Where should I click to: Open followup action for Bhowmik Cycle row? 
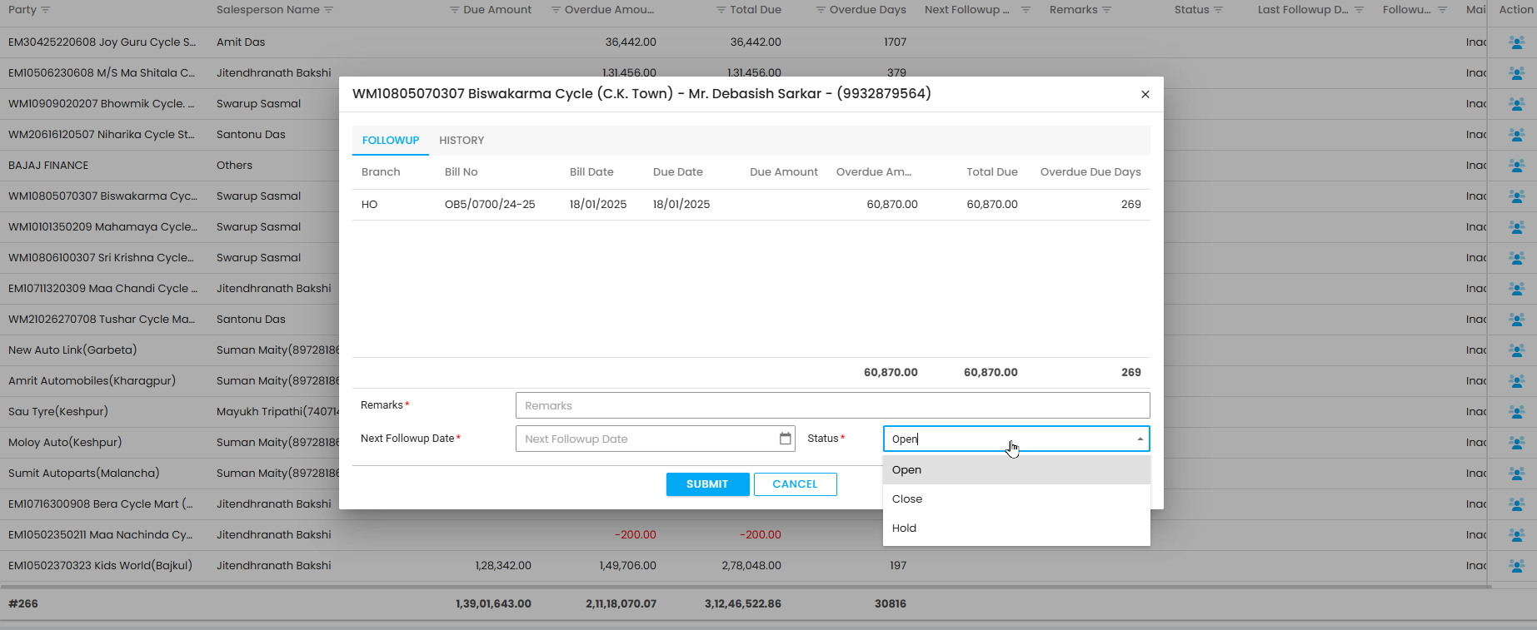tap(1517, 104)
